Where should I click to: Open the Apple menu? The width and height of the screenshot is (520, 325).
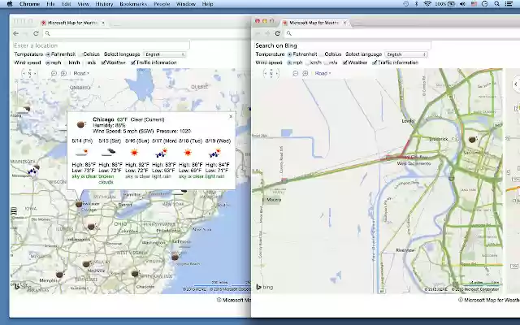pos(10,4)
